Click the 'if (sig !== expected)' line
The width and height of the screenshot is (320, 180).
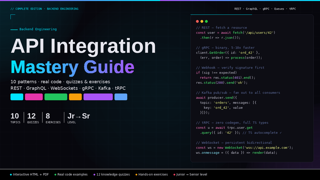(x=216, y=73)
